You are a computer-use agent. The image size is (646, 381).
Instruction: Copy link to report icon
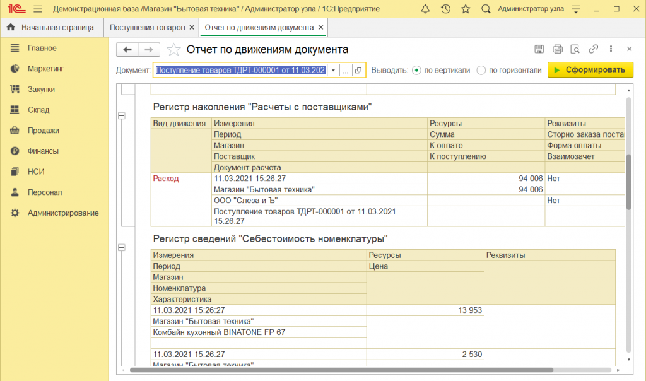tap(593, 49)
